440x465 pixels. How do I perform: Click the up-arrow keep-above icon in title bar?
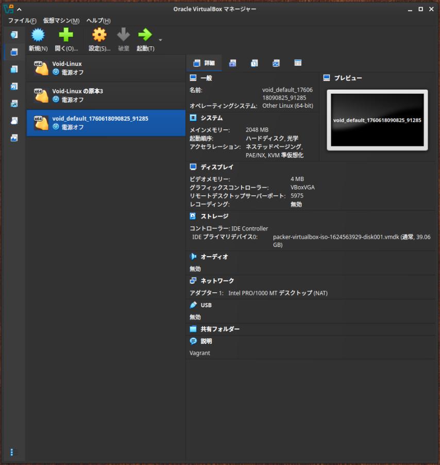coord(19,9)
